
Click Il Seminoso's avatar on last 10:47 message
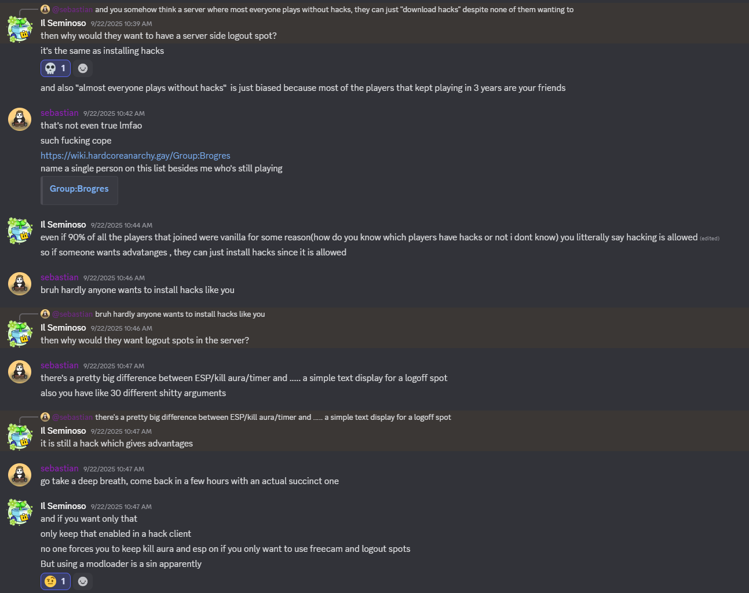pyautogui.click(x=20, y=512)
